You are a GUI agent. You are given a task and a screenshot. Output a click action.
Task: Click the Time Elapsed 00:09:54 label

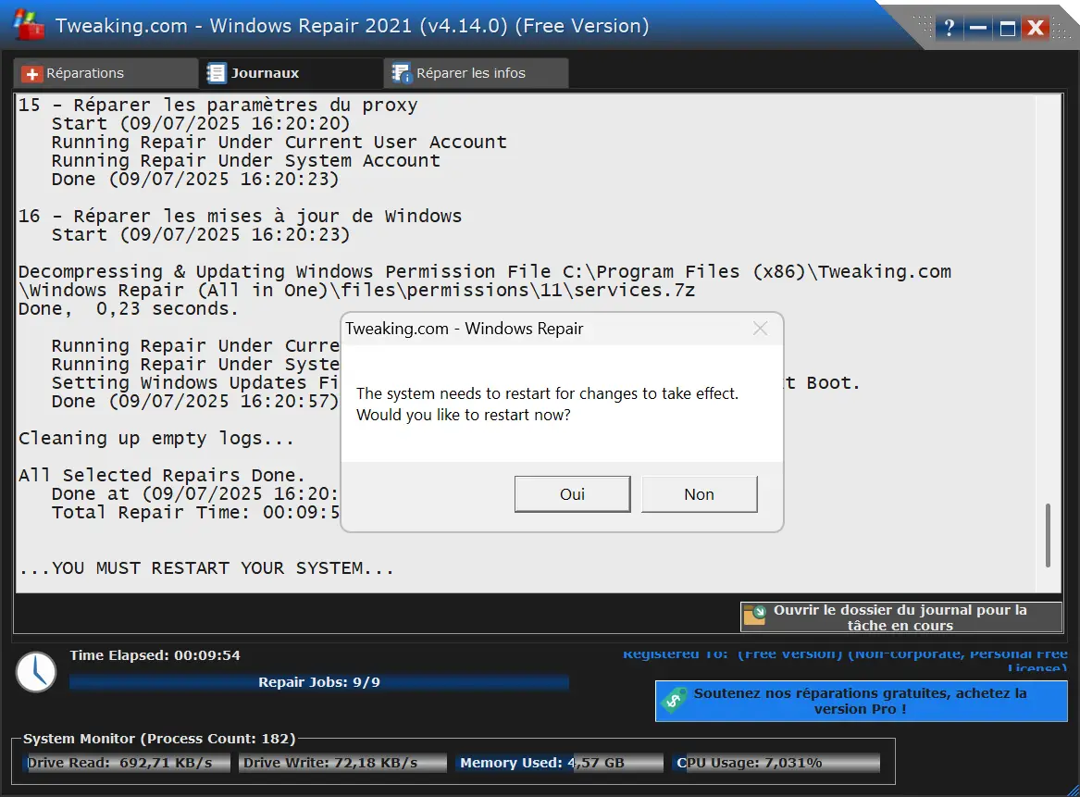pyautogui.click(x=155, y=655)
